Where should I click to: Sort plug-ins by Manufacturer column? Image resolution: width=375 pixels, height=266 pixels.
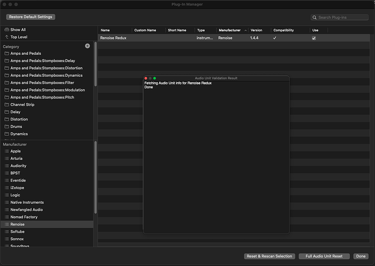229,30
